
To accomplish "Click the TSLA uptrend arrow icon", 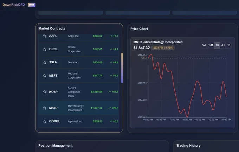I will tap(111, 62).
